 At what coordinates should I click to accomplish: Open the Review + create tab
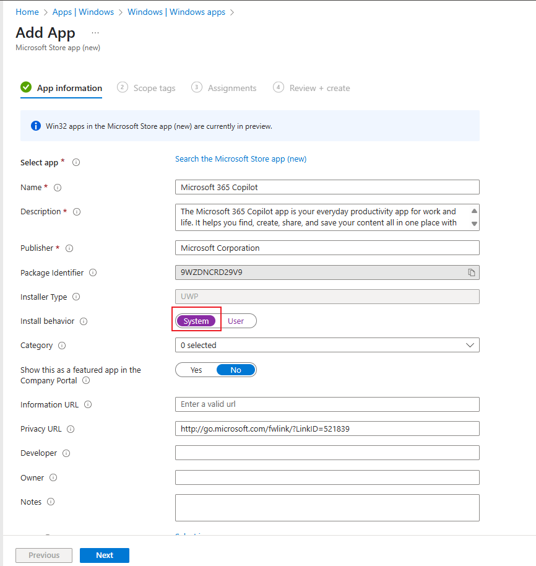coord(318,88)
